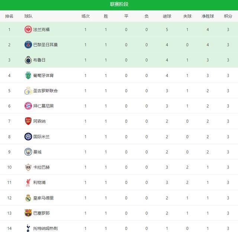The width and height of the screenshot is (238, 232).
Task: Click the Sporting CP green crest
Action: 28,75
